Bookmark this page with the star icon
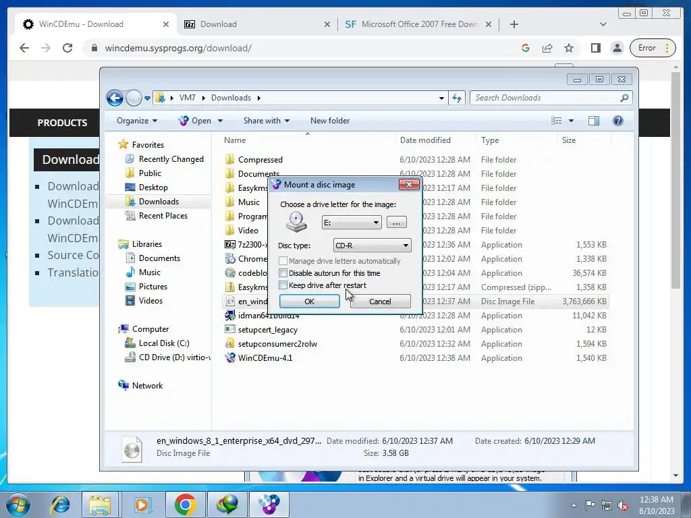 pos(569,48)
